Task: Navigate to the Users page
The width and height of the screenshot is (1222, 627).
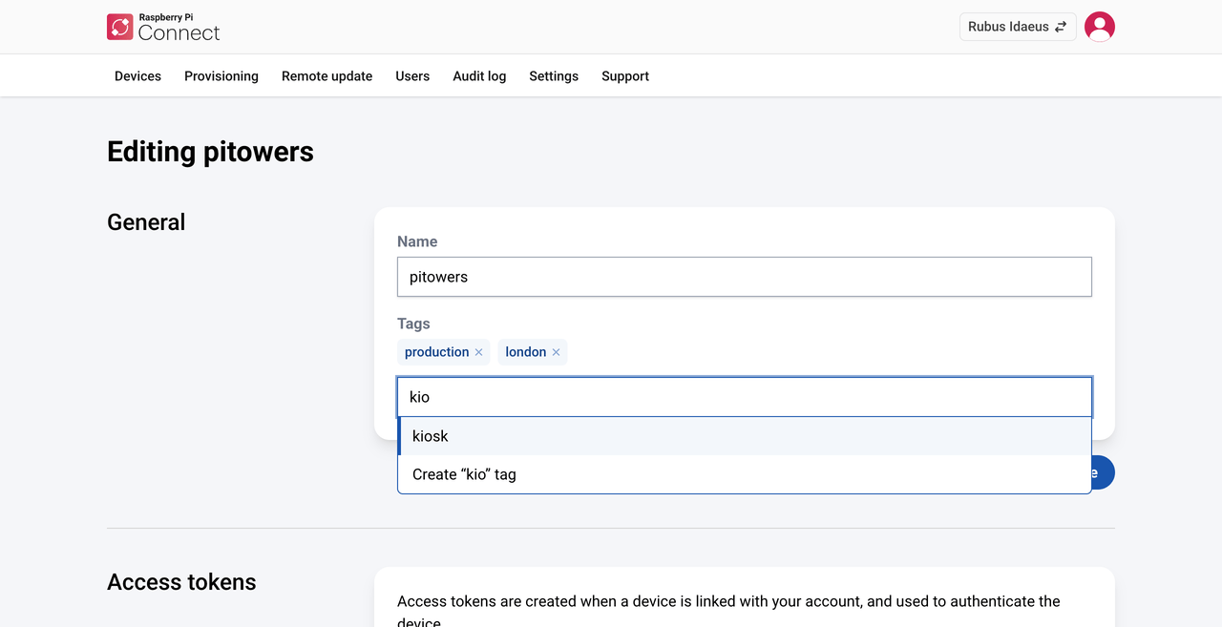Action: click(x=412, y=76)
